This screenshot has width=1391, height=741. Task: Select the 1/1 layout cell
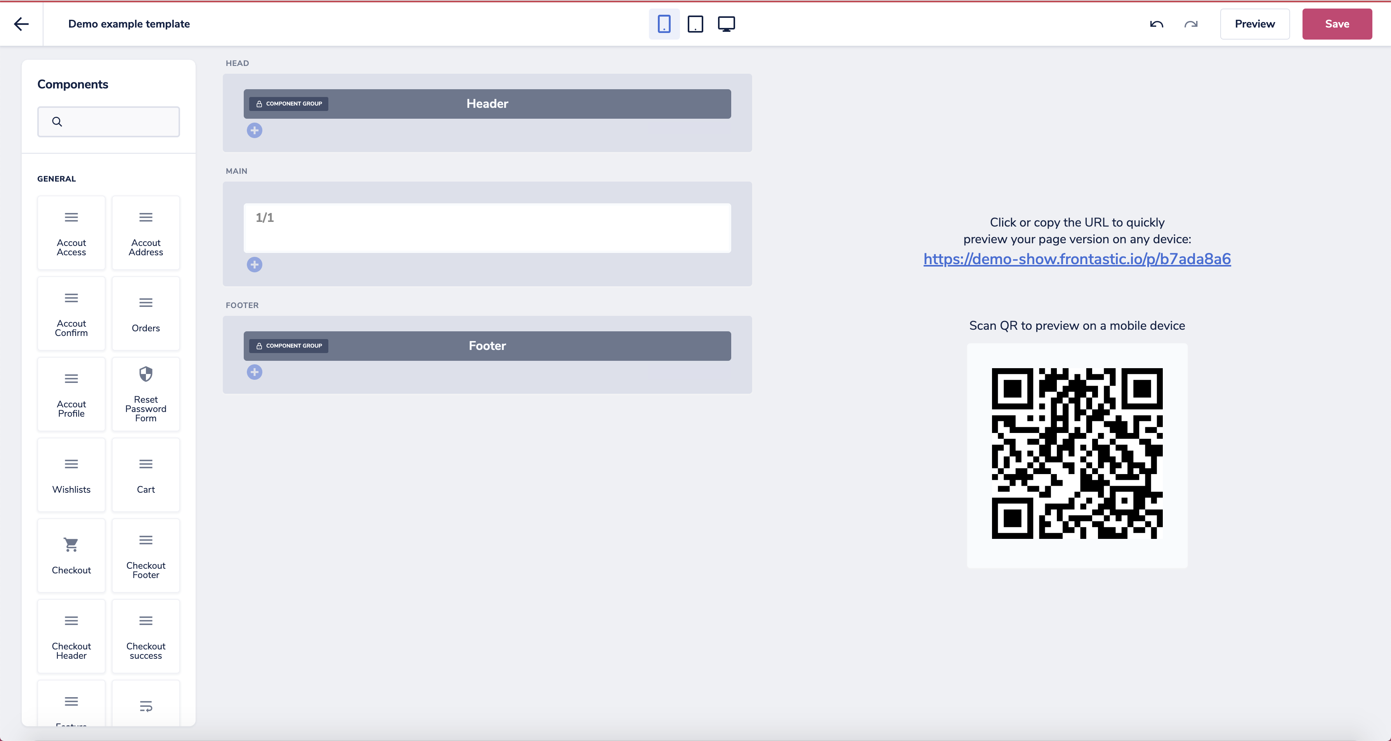(x=487, y=228)
